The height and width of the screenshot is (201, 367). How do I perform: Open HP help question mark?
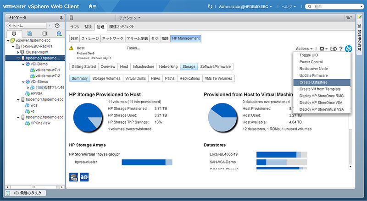(x=341, y=49)
